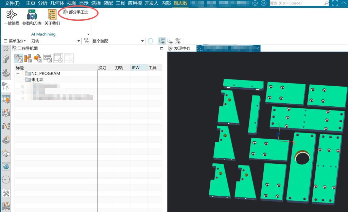Collapse the NC_PROGRAM tree node

tap(17, 73)
